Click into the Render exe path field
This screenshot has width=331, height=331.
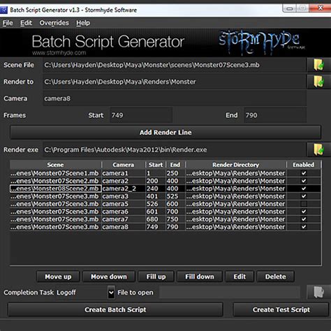(175, 149)
